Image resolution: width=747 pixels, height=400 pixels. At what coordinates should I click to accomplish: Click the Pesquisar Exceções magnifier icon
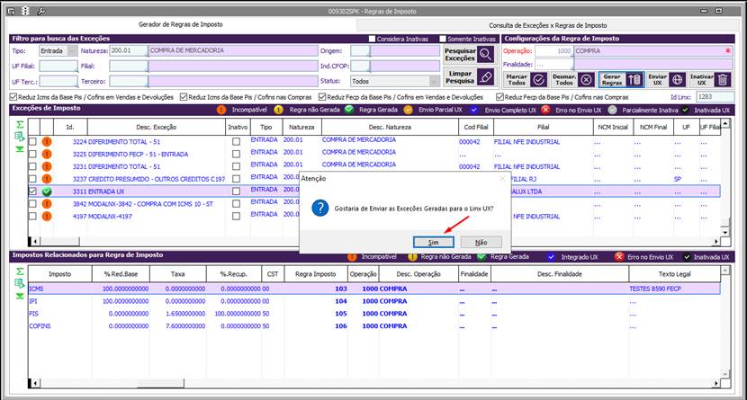click(x=486, y=54)
